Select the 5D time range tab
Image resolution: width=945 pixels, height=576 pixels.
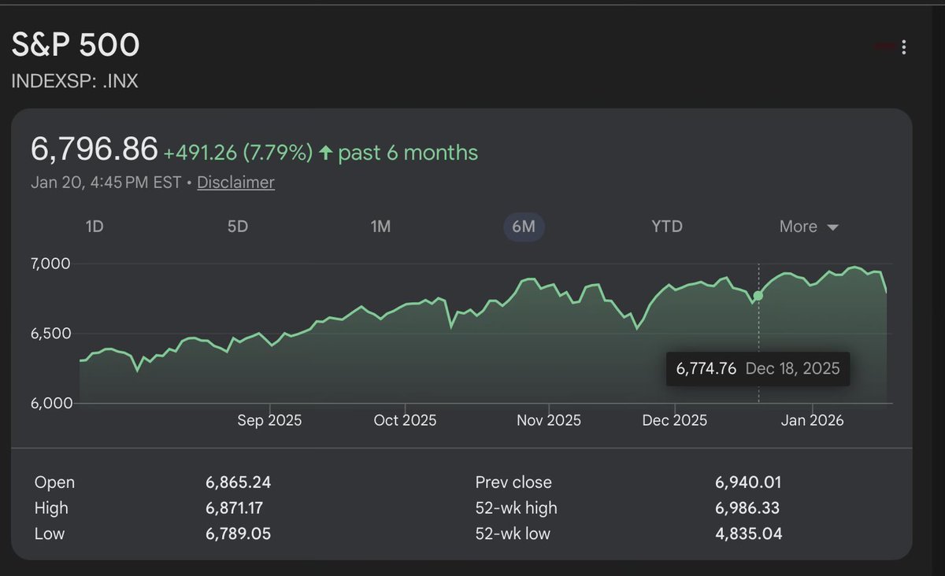(x=238, y=227)
